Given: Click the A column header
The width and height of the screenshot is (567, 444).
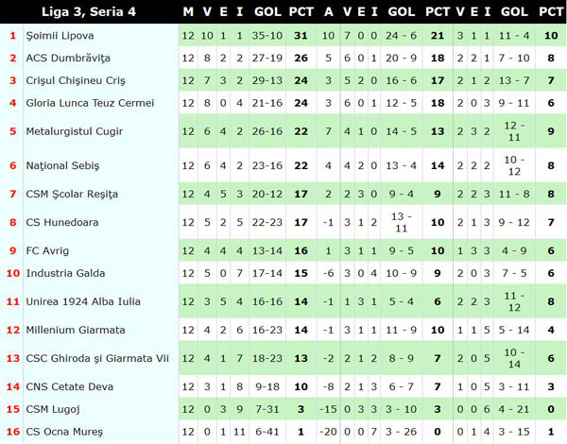Looking at the screenshot, I should tap(329, 12).
